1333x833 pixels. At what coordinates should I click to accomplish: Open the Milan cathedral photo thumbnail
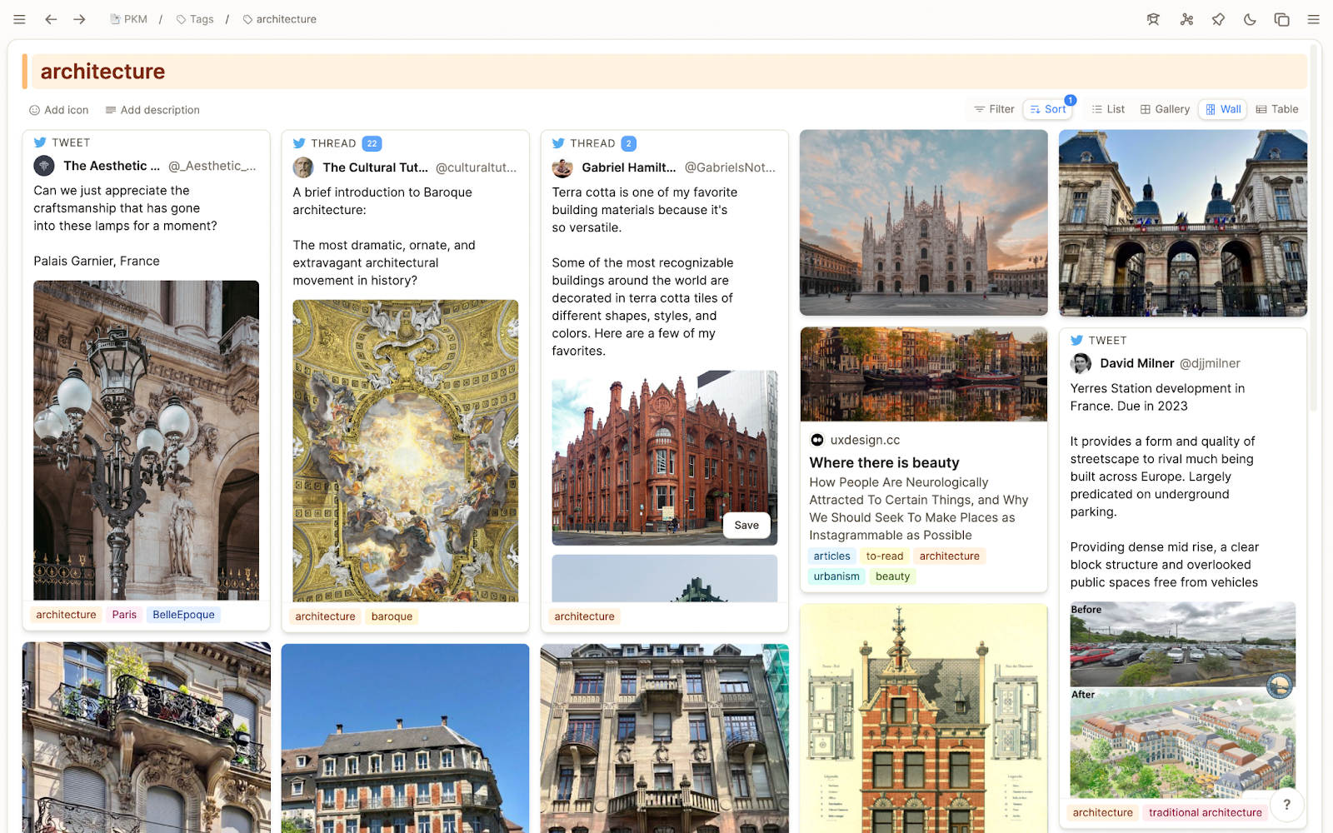coord(923,222)
